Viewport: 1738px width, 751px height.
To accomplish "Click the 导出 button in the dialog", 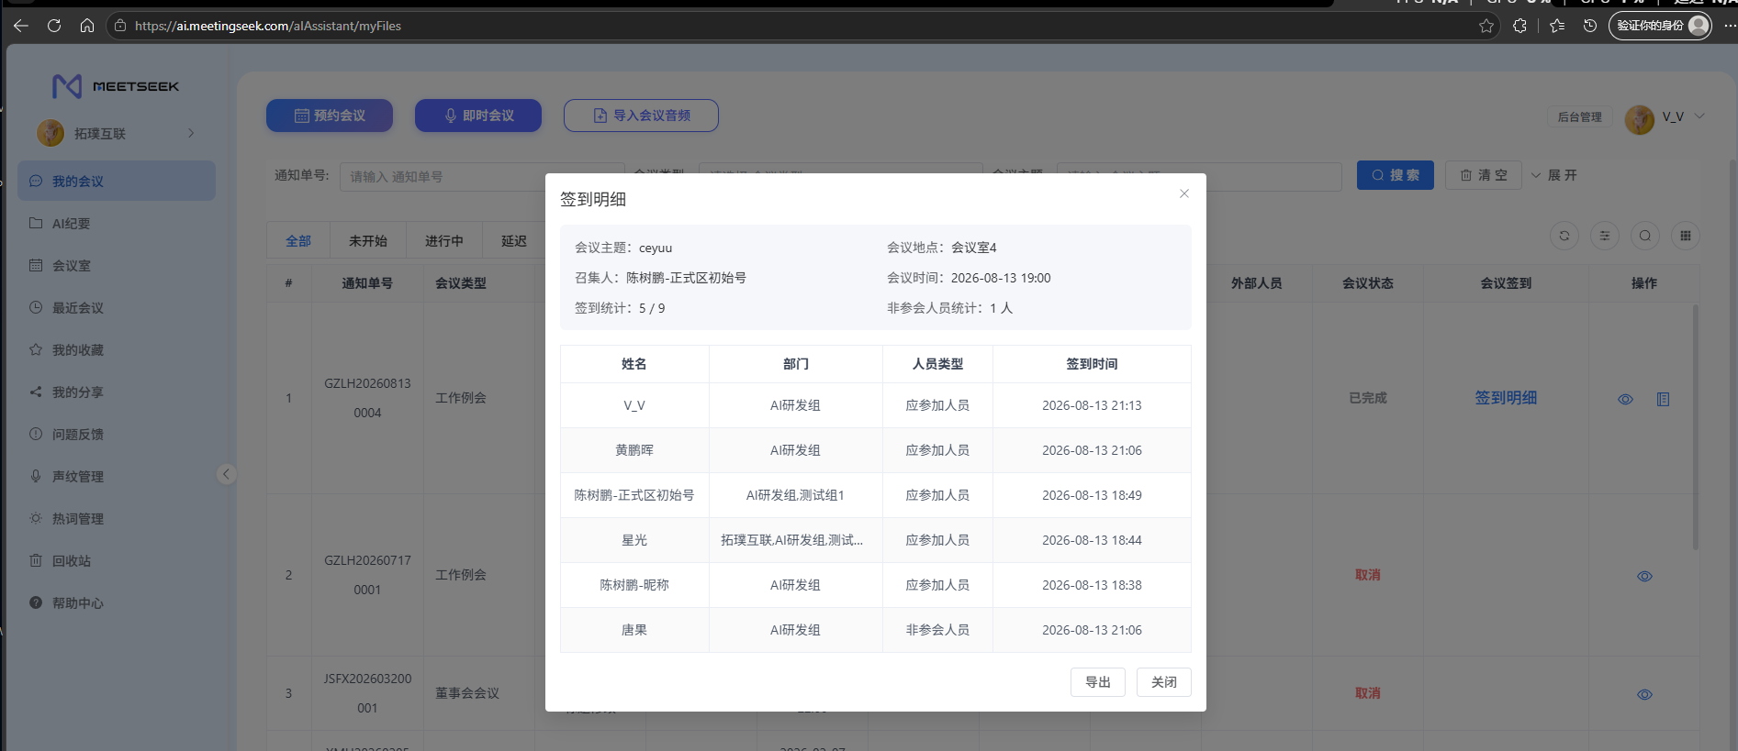I will (x=1098, y=682).
